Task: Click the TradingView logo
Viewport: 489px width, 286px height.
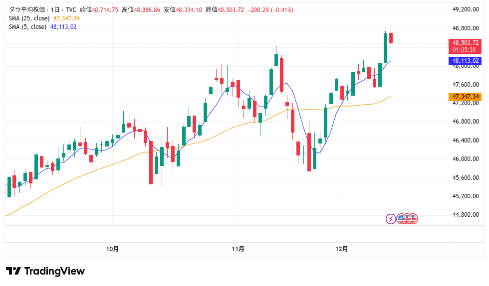Action: tap(45, 271)
